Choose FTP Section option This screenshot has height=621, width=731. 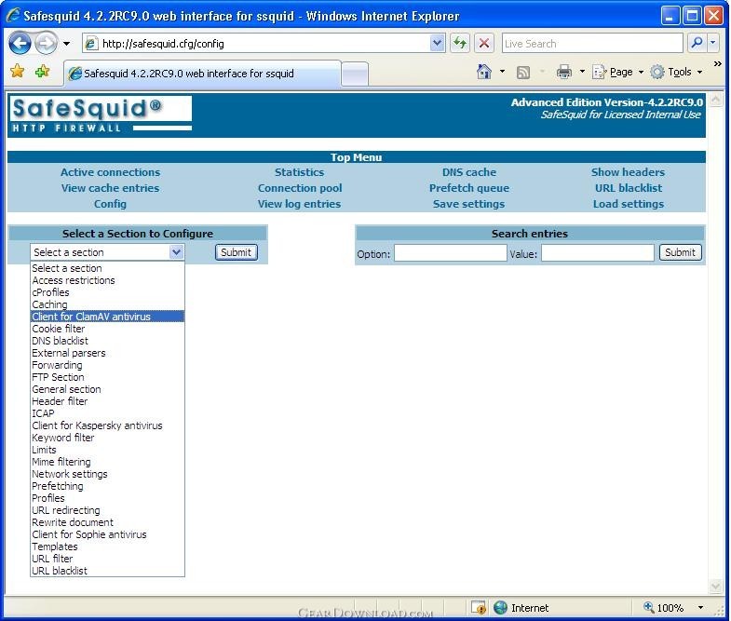[108, 377]
